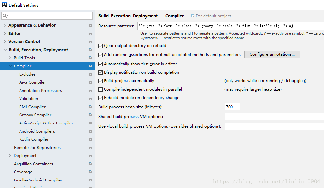Click Build, Execution, Deployment breadcrumb
The image size is (324, 188).
(128, 16)
